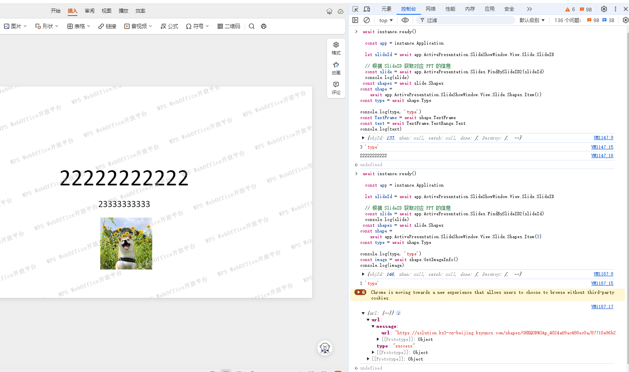
Task: Click the warning count badge showing 6
Action: coord(570,9)
